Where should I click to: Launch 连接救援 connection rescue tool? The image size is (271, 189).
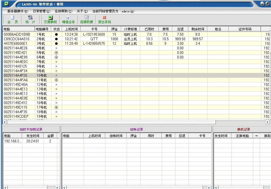point(86,20)
